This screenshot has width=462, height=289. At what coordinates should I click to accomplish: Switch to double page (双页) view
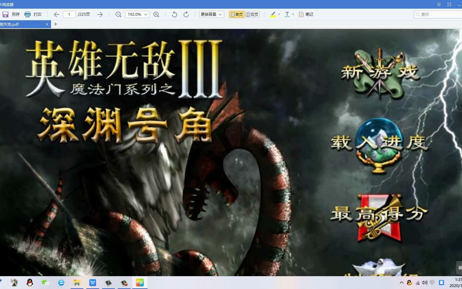[252, 14]
